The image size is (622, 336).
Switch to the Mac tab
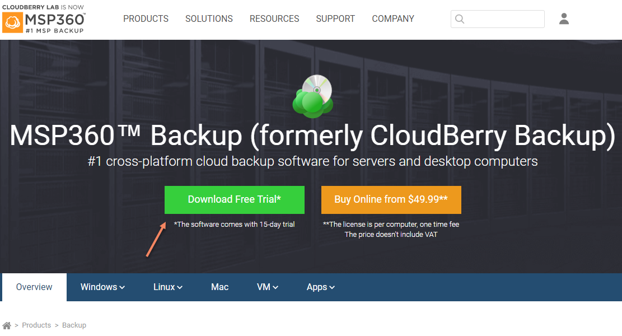(x=220, y=287)
